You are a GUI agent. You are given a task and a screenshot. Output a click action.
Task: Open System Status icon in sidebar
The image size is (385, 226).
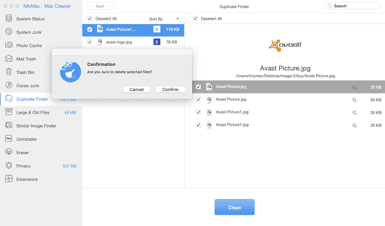(x=9, y=18)
